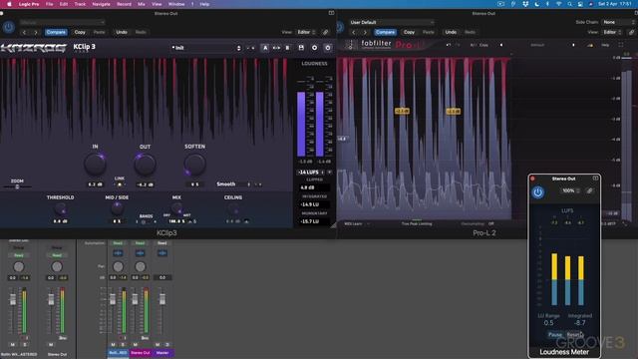
Task: Open the Edit menu
Action: click(x=64, y=4)
